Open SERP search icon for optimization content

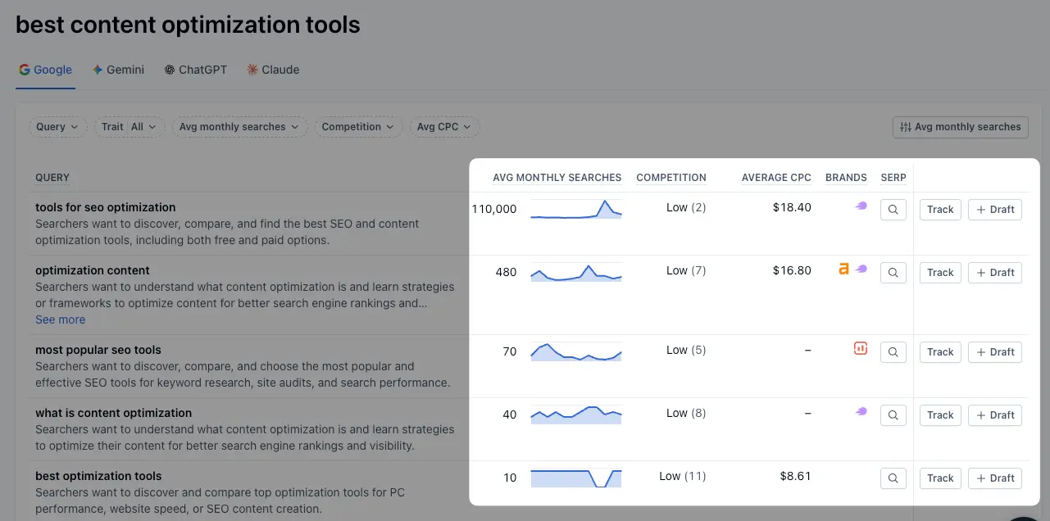click(x=893, y=273)
